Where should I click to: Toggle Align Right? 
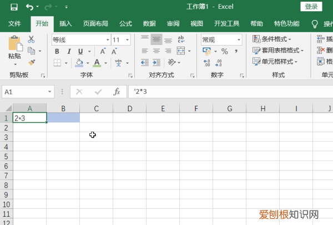point(168,51)
